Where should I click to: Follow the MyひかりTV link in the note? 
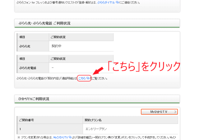(61, 138)
